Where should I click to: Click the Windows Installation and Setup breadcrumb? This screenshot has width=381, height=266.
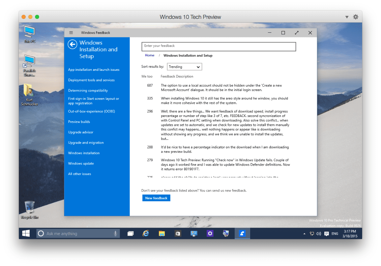(188, 56)
